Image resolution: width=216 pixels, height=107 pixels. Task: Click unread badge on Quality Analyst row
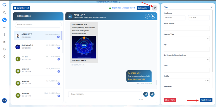pos(59,48)
